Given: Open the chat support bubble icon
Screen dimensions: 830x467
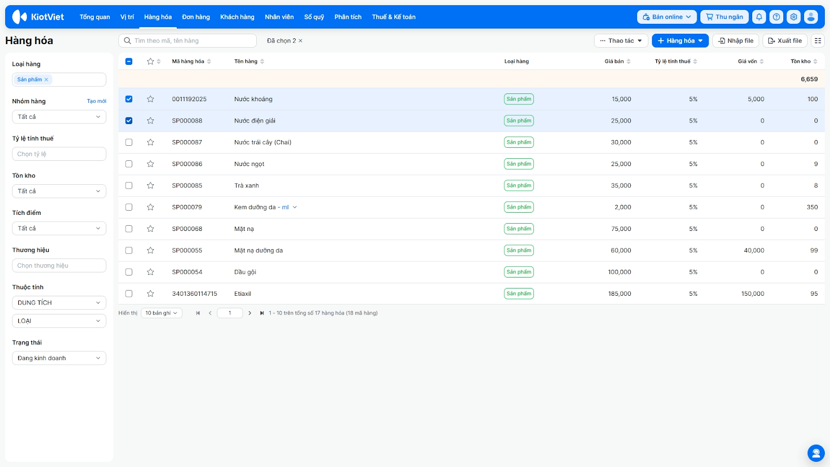Looking at the screenshot, I should coord(815,453).
